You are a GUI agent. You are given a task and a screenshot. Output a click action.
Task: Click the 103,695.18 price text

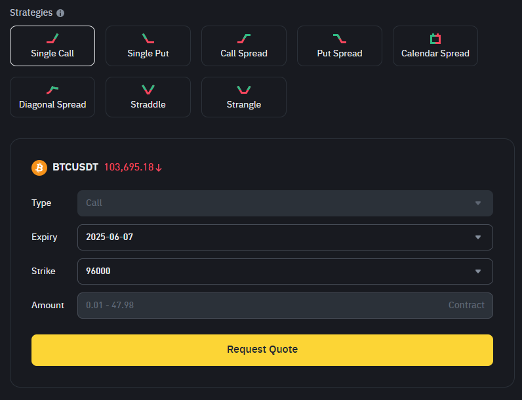click(129, 167)
